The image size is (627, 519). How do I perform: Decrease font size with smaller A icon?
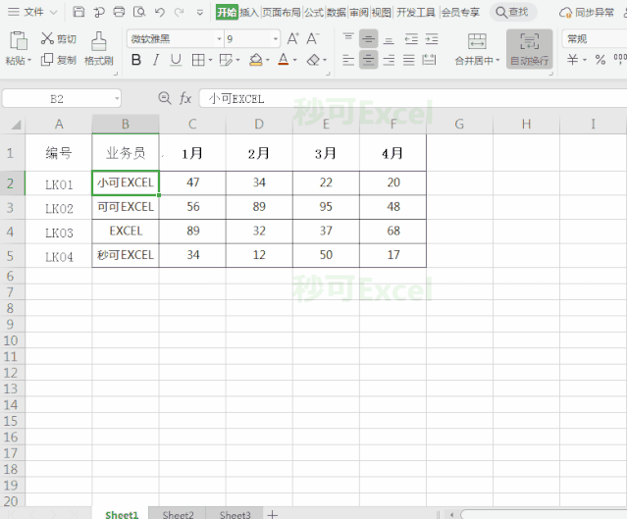click(313, 39)
